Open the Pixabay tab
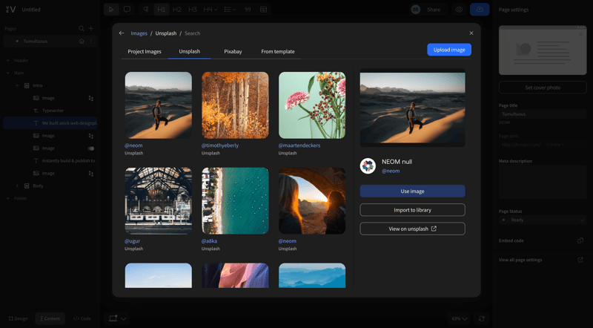Screen dimensions: 593x328 click(233, 51)
